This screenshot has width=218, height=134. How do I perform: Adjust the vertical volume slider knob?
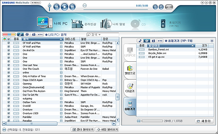(x=49, y=6)
